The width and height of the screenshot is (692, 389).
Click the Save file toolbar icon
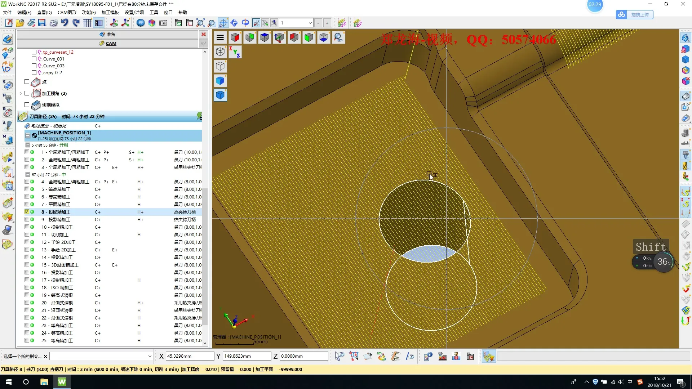tap(42, 23)
